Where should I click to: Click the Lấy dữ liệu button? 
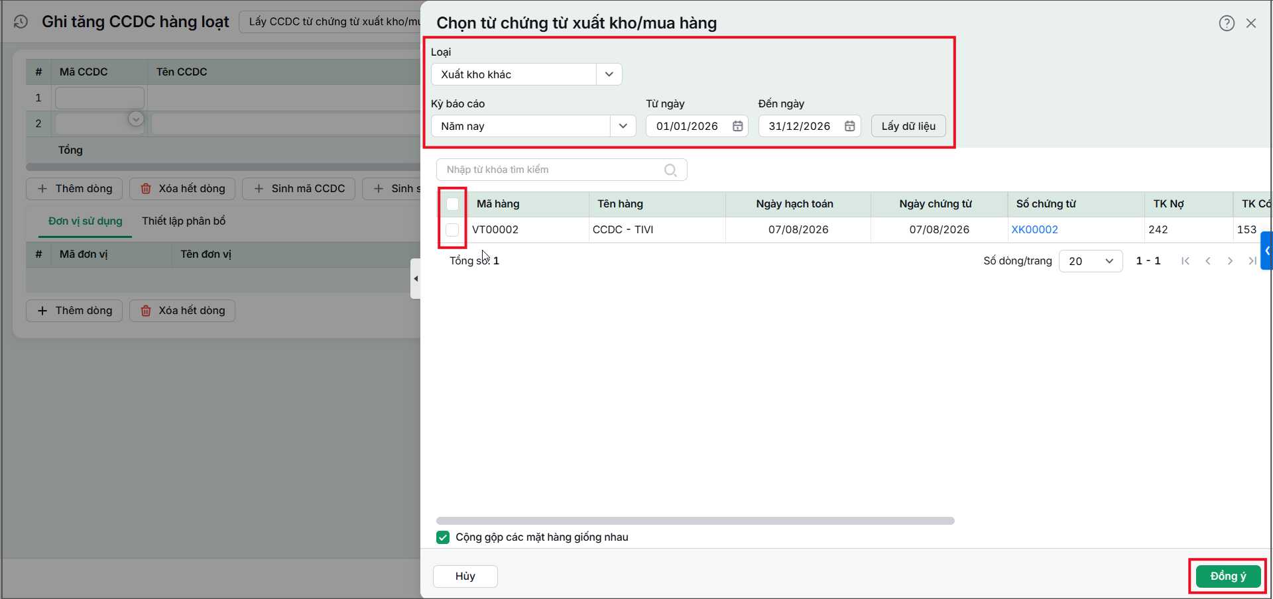(x=908, y=126)
